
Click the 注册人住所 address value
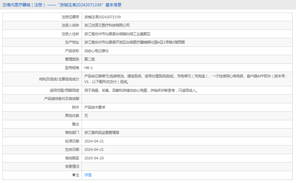coord(117,34)
